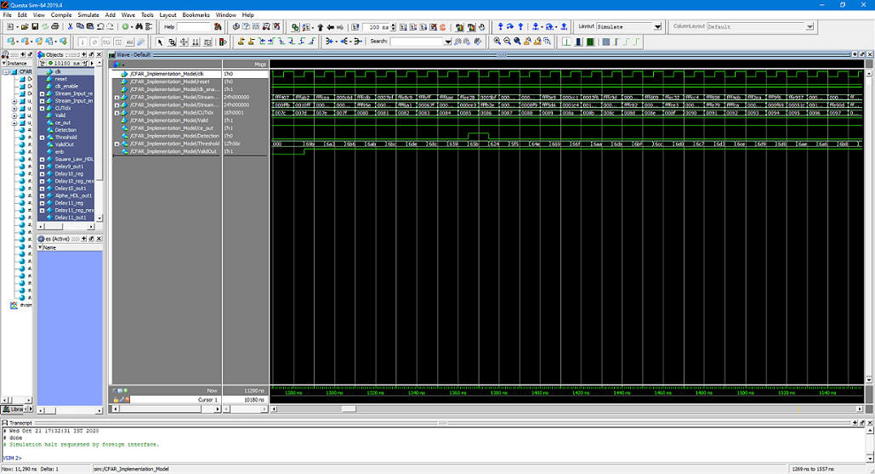875x474 pixels.
Task: Open the Compile menu
Action: (61, 15)
